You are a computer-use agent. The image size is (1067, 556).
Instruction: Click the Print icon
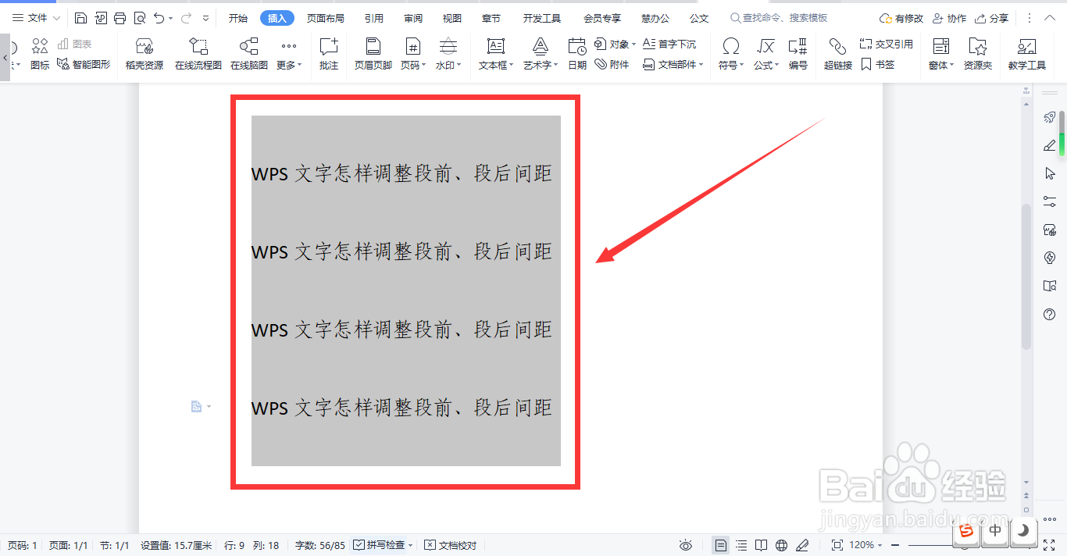pyautogui.click(x=120, y=18)
